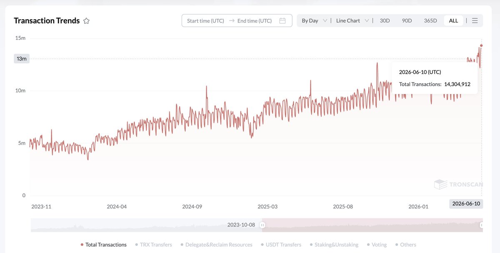This screenshot has width=500, height=253.
Task: Select the ALL range button
Action: click(453, 21)
